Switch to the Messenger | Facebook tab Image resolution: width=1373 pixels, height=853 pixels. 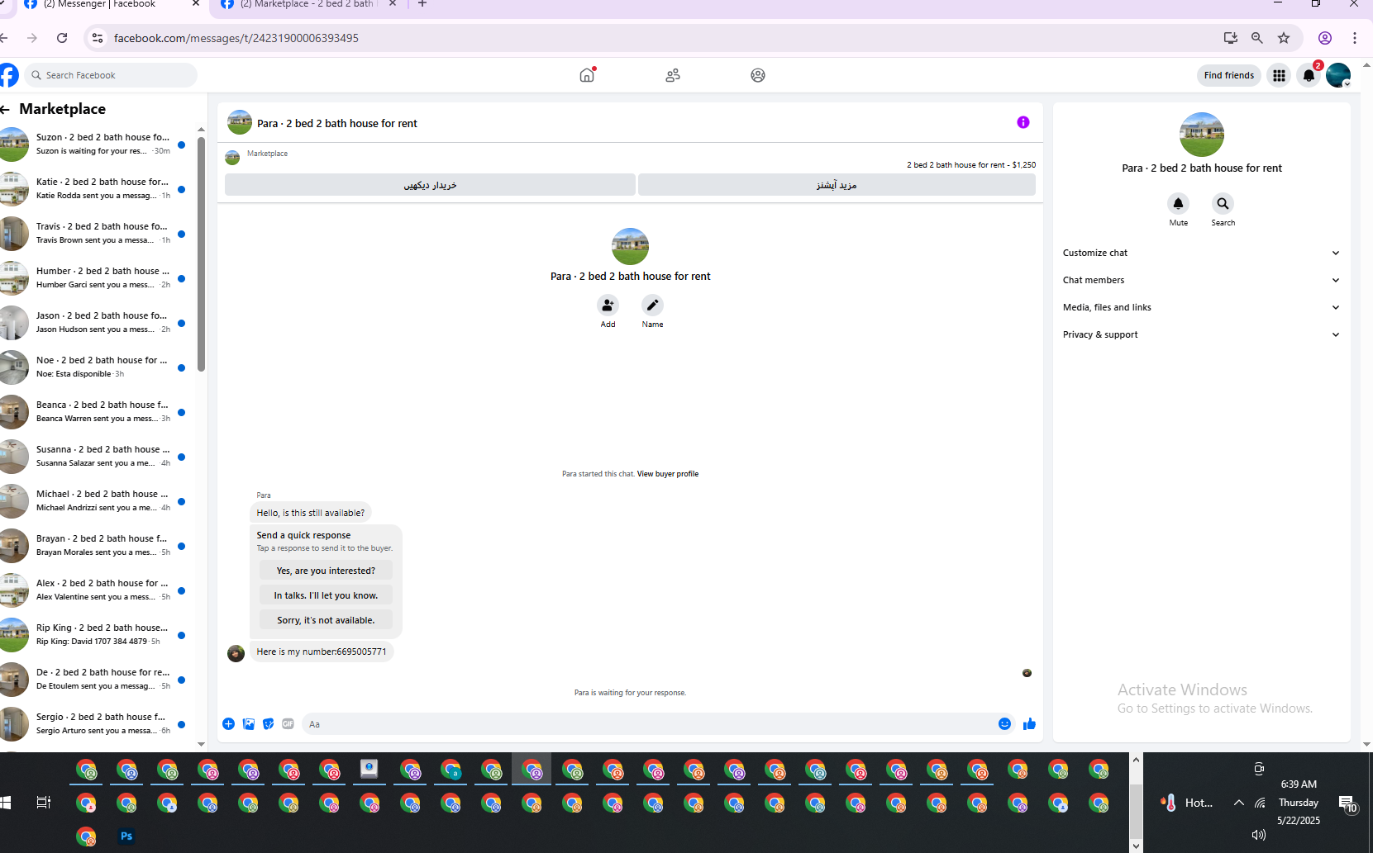coord(112,5)
